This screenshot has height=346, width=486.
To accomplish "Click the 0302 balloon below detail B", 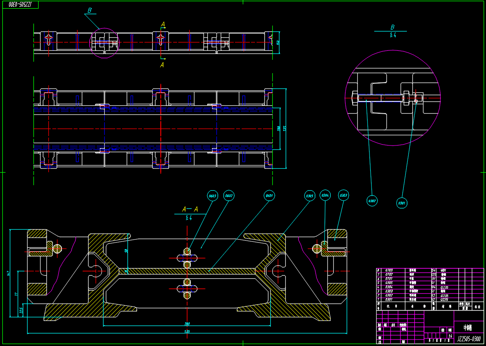I will tap(372, 201).
